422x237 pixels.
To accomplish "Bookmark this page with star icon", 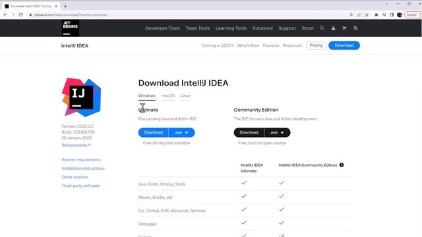I will (x=367, y=14).
